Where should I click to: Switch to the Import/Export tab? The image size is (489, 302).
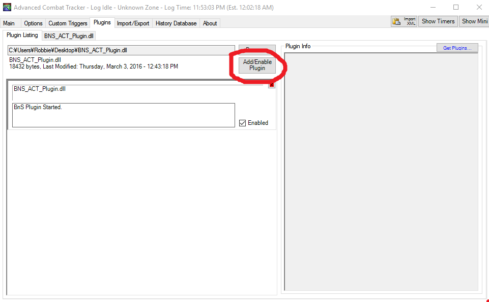click(133, 23)
